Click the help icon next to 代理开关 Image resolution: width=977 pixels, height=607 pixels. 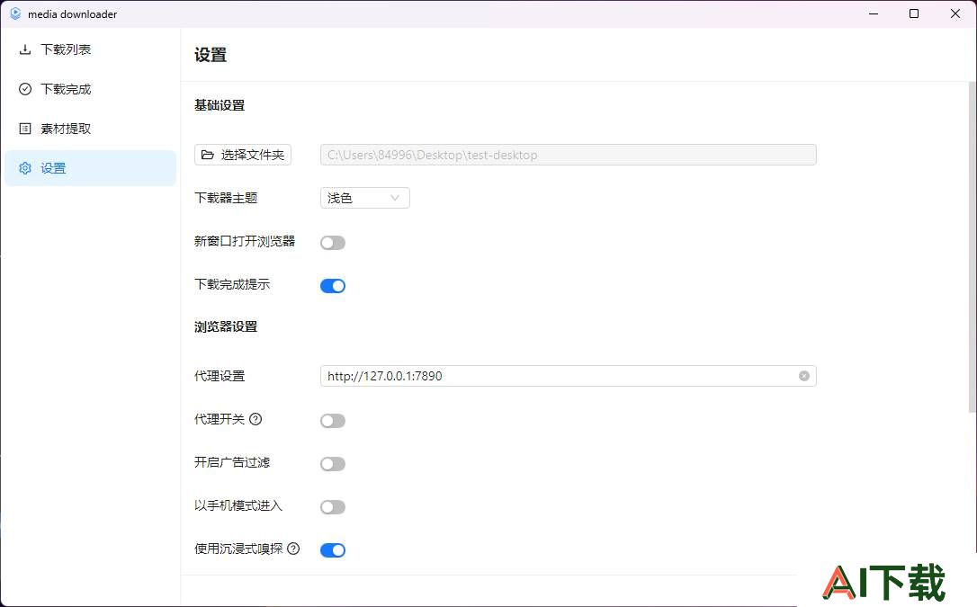pyautogui.click(x=255, y=419)
